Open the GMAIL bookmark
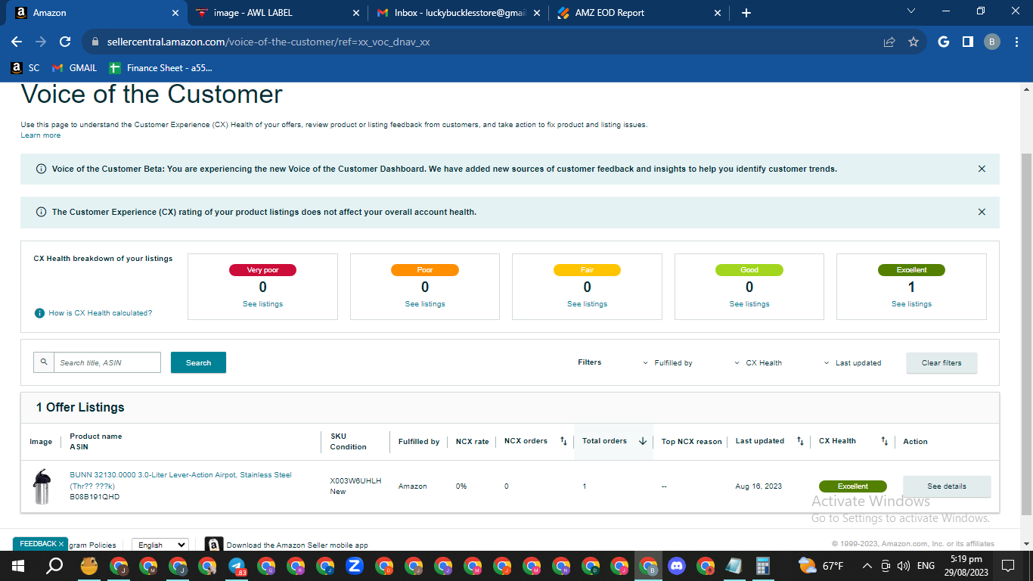 74,68
